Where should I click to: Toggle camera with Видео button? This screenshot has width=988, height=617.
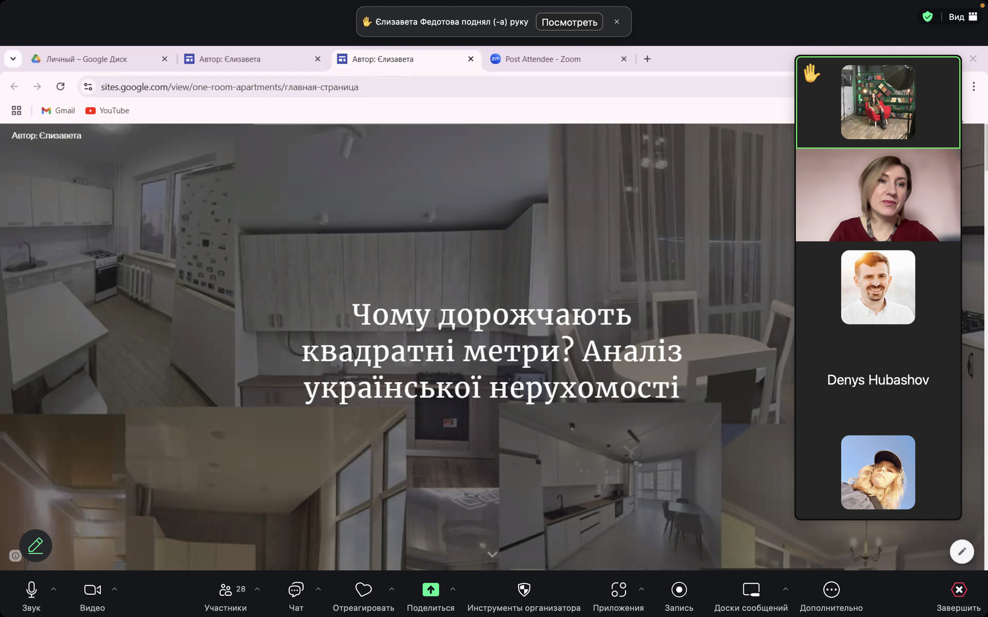(92, 590)
